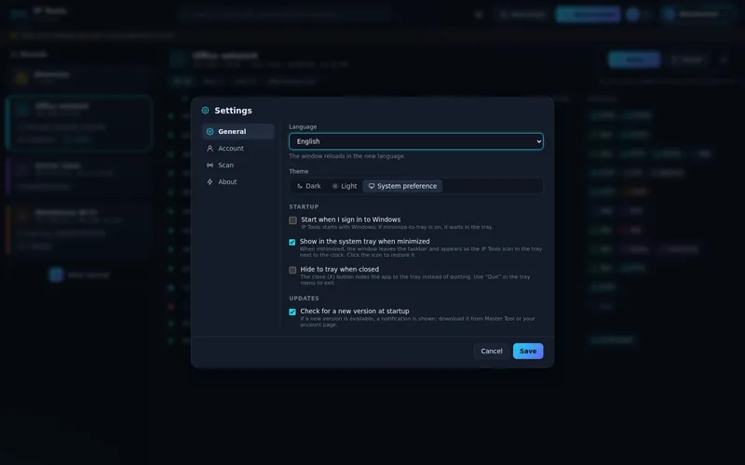Click the lightning icon beside About
The image size is (745, 465).
click(210, 181)
